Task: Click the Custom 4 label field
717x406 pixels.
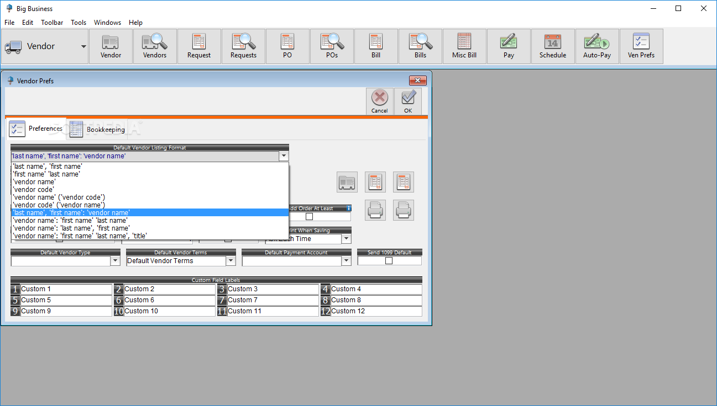Action: click(376, 289)
